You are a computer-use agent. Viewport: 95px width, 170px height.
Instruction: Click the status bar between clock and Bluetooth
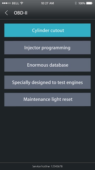(x=64, y=3)
